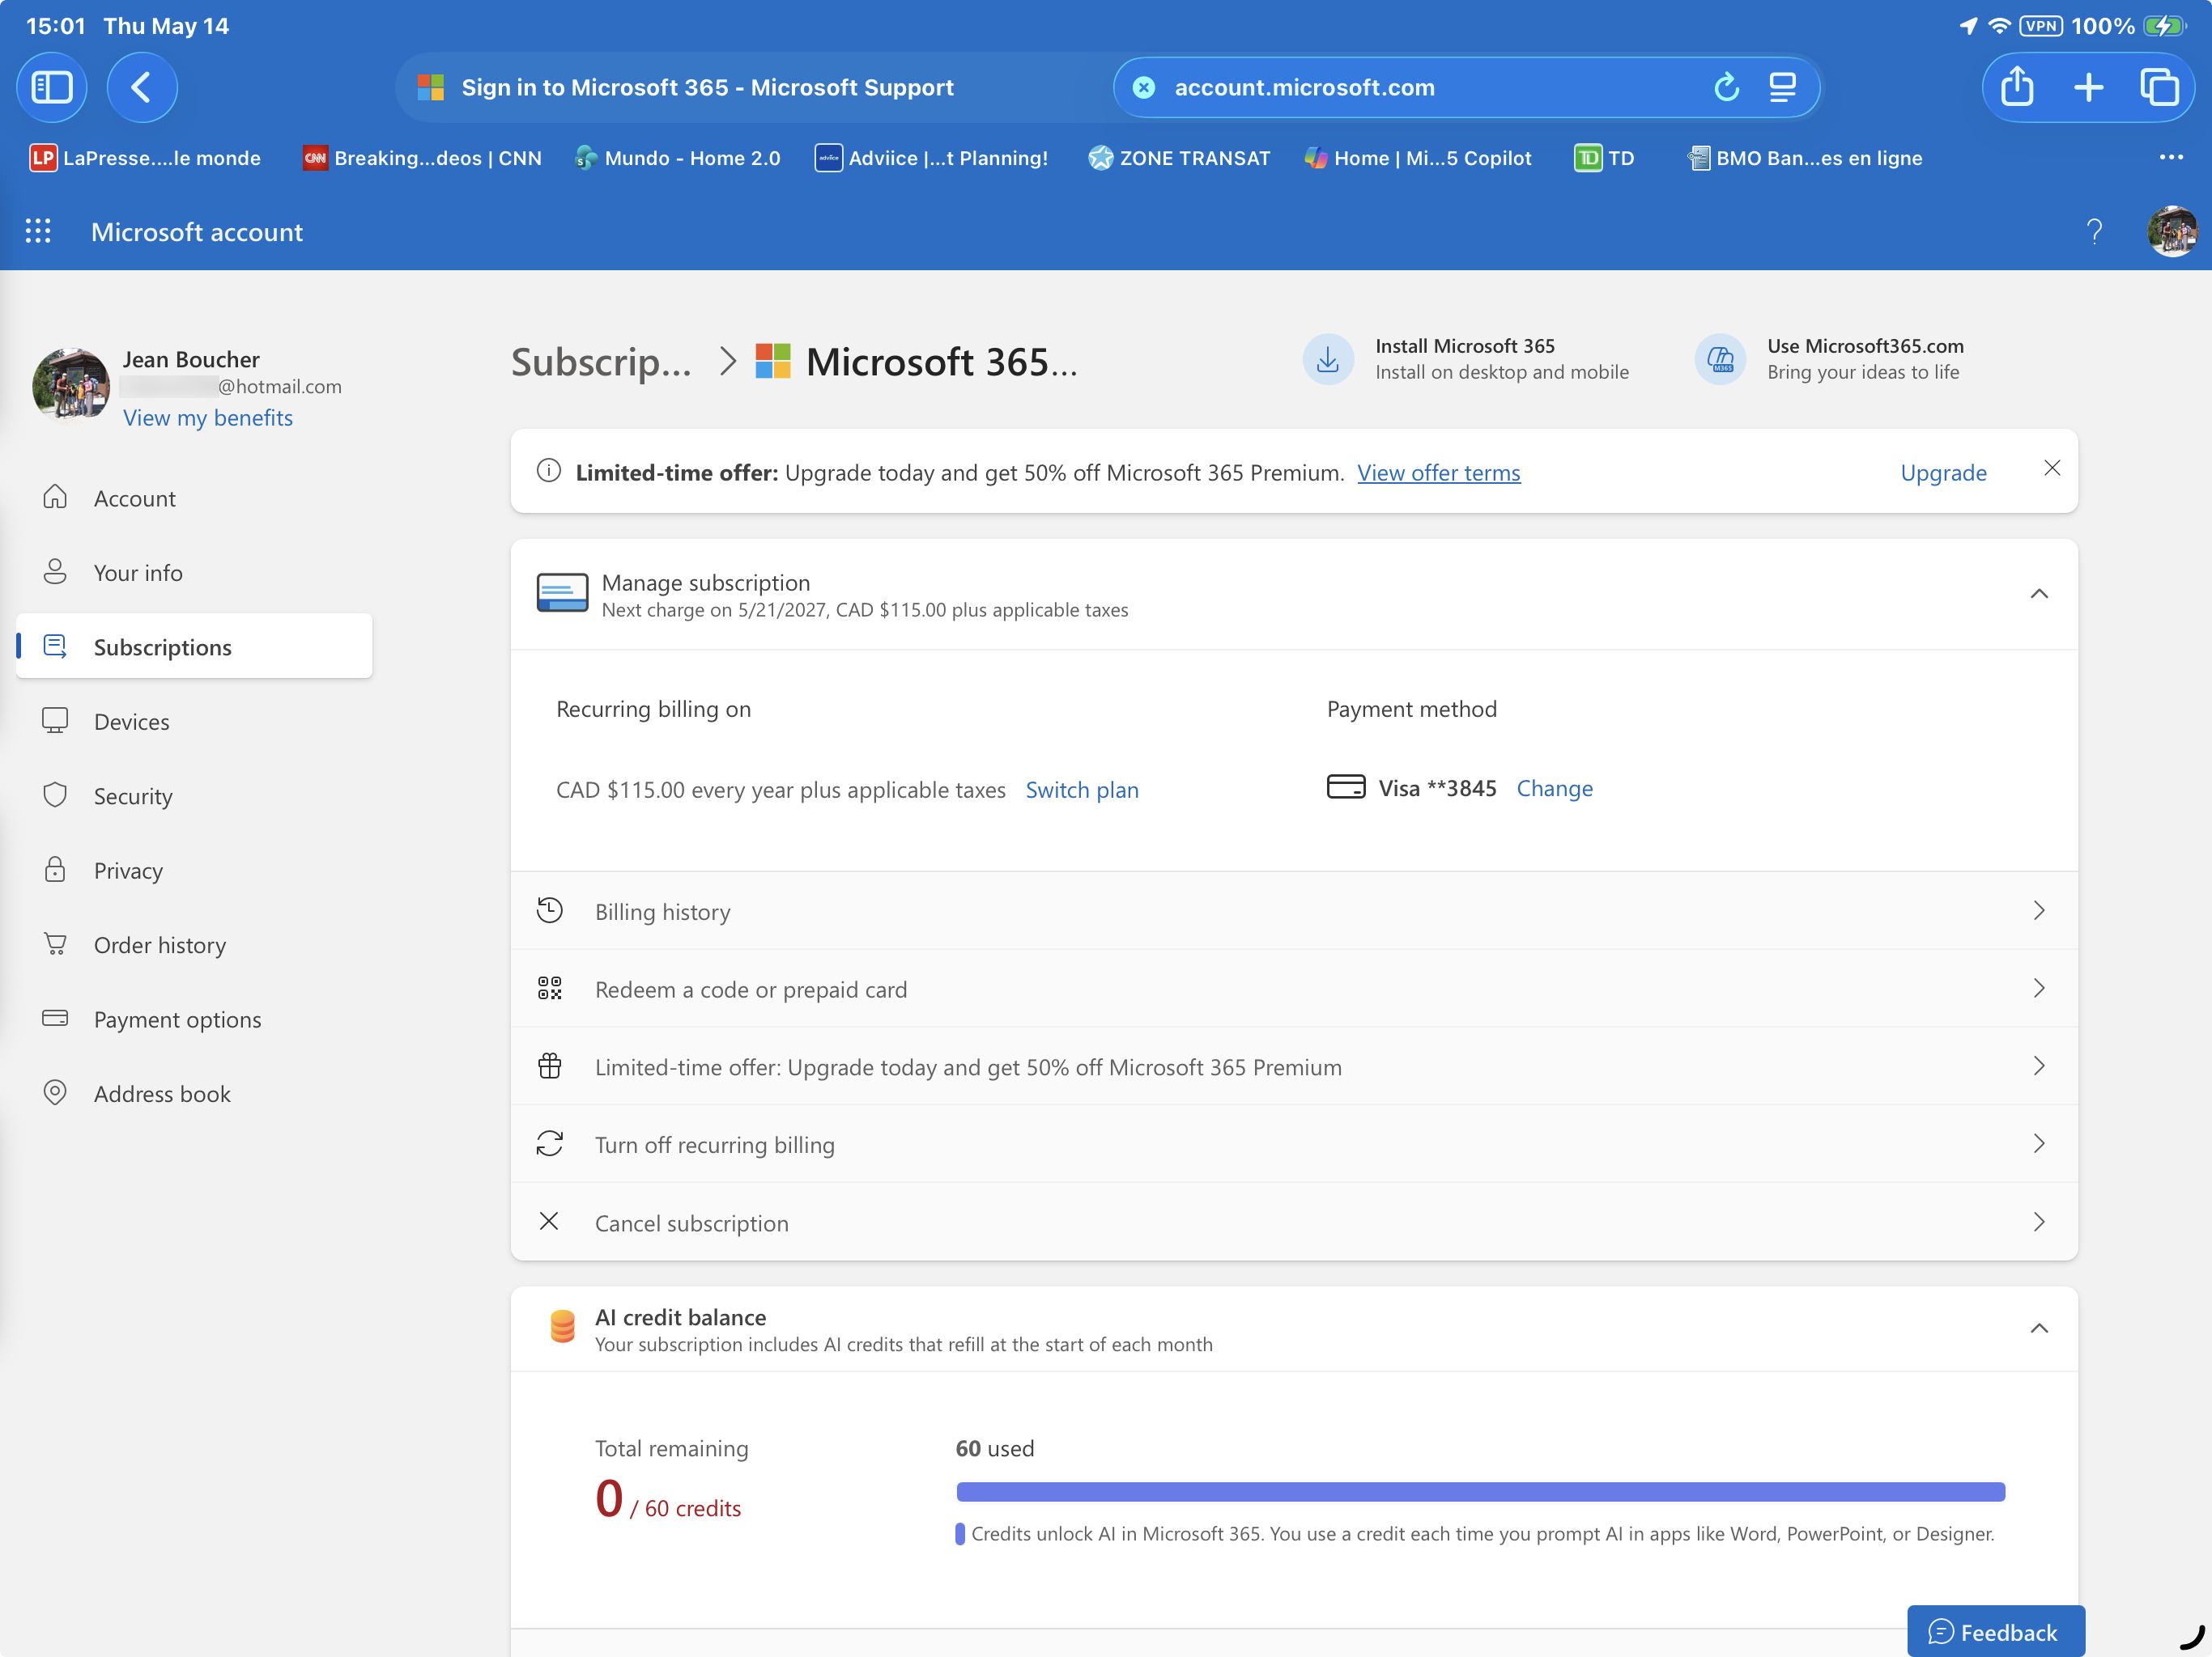The height and width of the screenshot is (1657, 2212).
Task: Click the AI credits usage progress bar
Action: (x=1480, y=1492)
